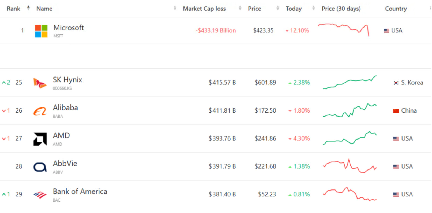This screenshot has height=213, width=432.
Task: Open the Alibaba company link
Action: 65,108
